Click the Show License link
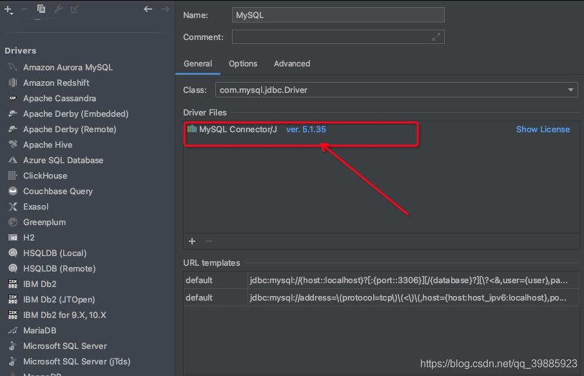The height and width of the screenshot is (376, 584). [x=543, y=129]
